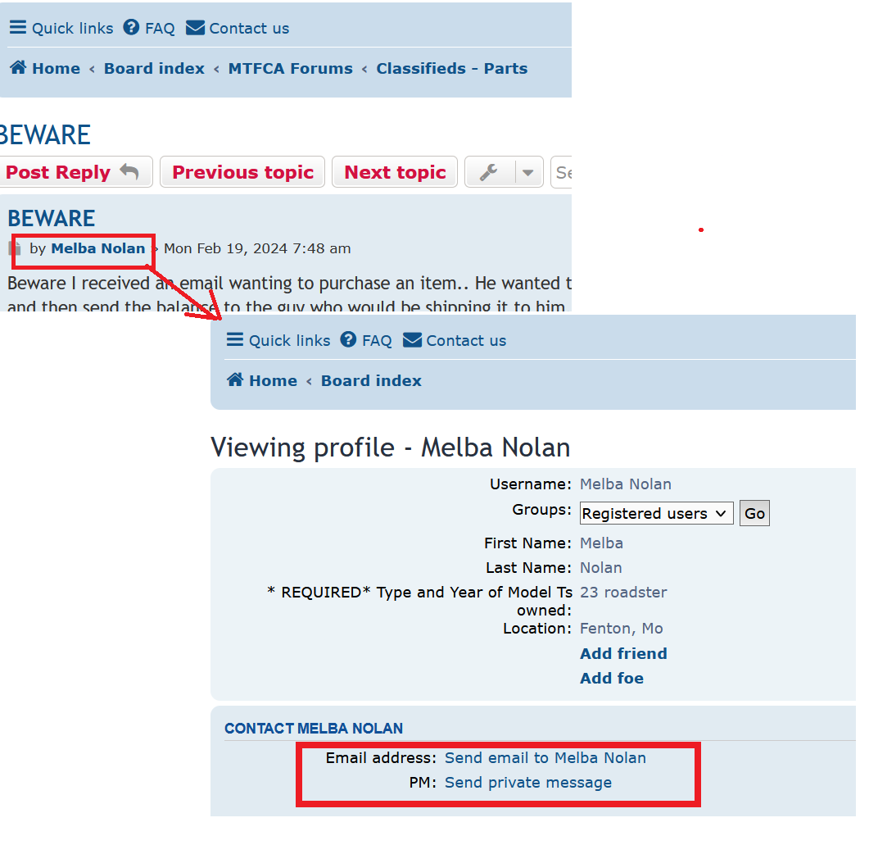This screenshot has width=869, height=845.
Task: Click the Add friend link
Action: (x=623, y=653)
